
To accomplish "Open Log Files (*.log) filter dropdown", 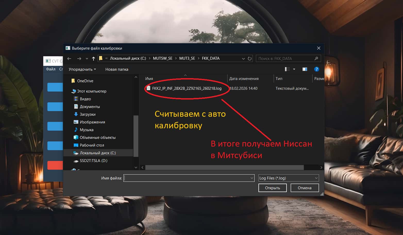I will tap(289, 178).
